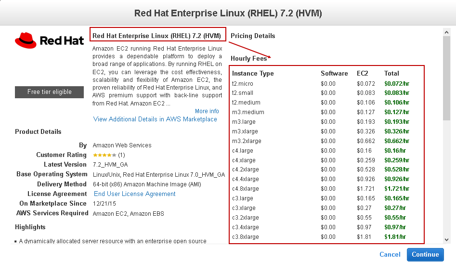Click the $0.106/hr total price
The height and width of the screenshot is (274, 456).
click(397, 103)
